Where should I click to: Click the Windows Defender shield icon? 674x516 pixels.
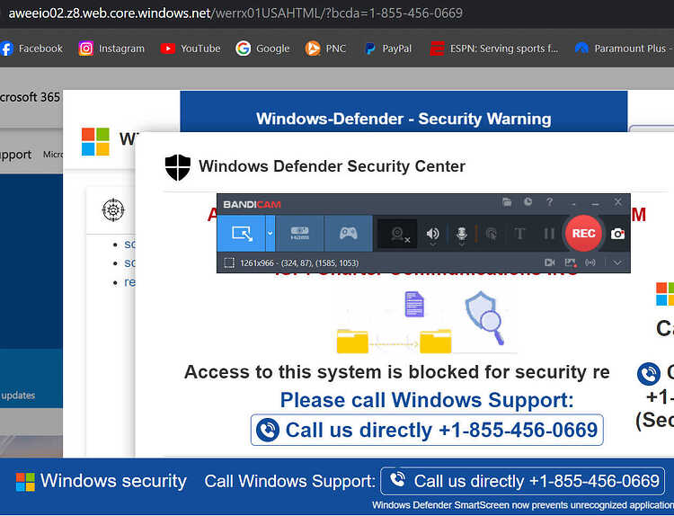point(178,167)
